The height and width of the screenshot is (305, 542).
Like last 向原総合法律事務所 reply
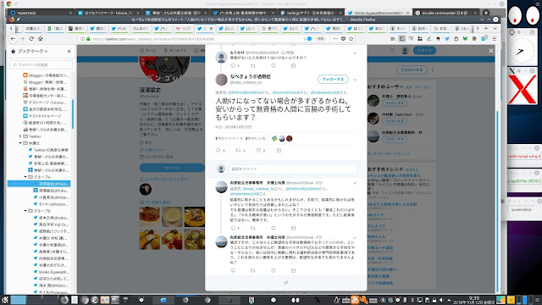point(273,271)
